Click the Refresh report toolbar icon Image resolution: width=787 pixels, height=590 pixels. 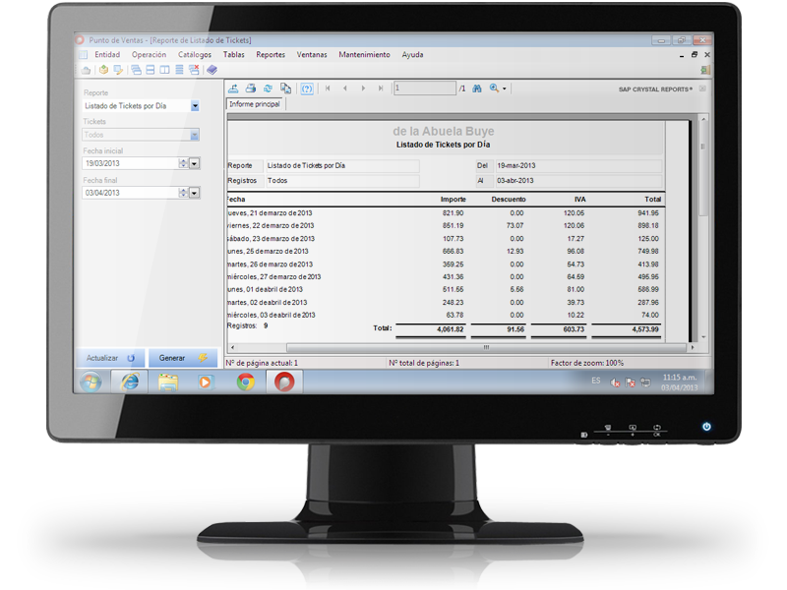269,88
